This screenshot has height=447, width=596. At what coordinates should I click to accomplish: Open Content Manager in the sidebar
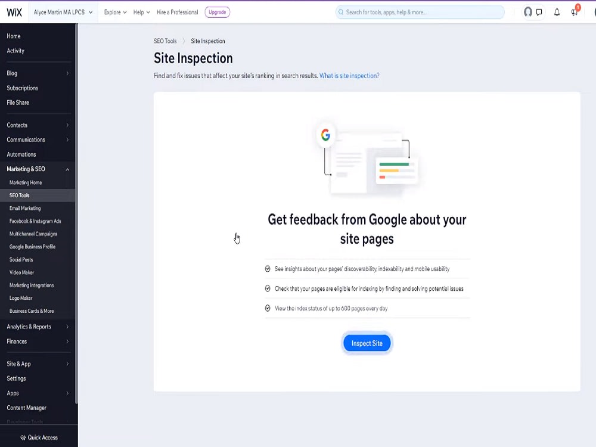tap(27, 408)
